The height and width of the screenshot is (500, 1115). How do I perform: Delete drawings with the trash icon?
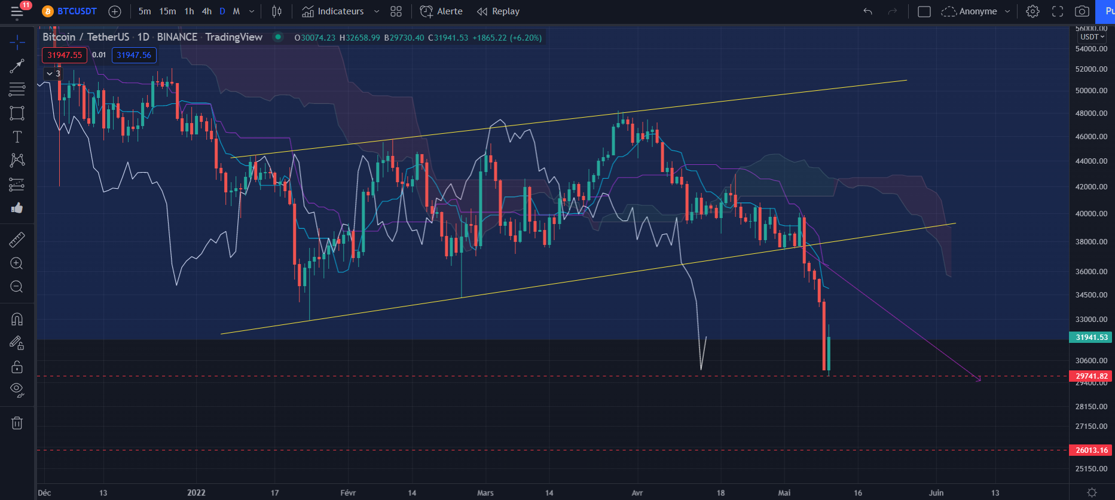(x=17, y=423)
